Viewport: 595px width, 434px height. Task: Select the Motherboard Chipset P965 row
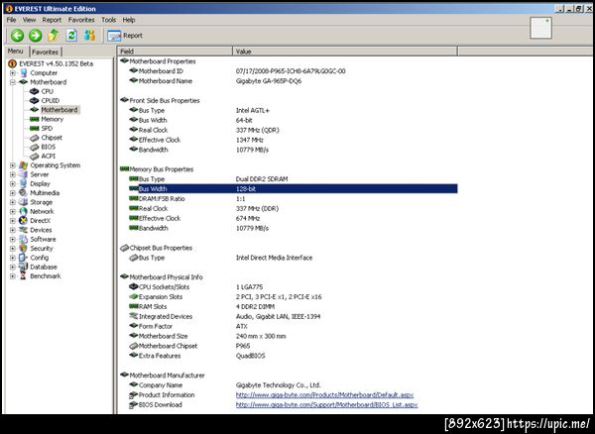[293, 346]
